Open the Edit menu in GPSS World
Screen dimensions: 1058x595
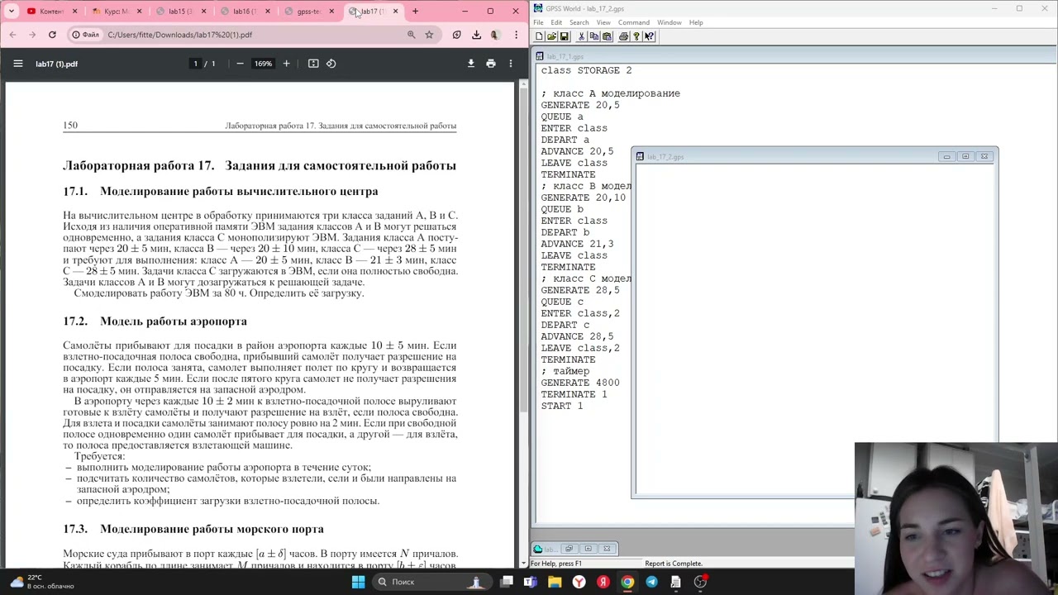pyautogui.click(x=556, y=22)
